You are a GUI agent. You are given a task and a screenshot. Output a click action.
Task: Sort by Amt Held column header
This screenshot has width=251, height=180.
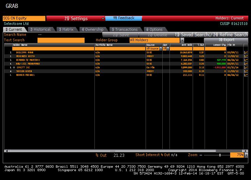tap(181, 45)
